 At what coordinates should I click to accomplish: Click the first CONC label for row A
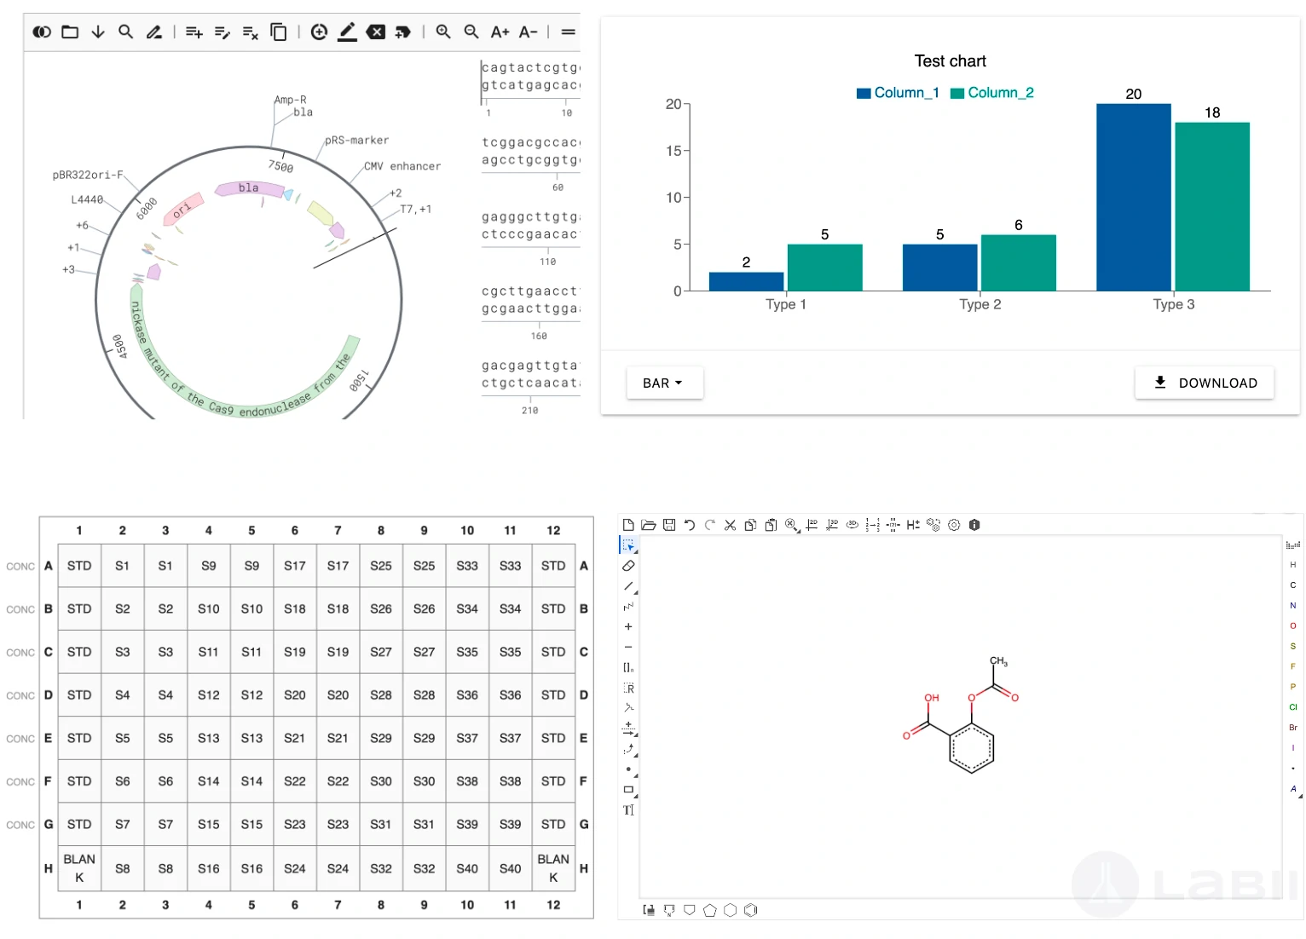coord(20,567)
